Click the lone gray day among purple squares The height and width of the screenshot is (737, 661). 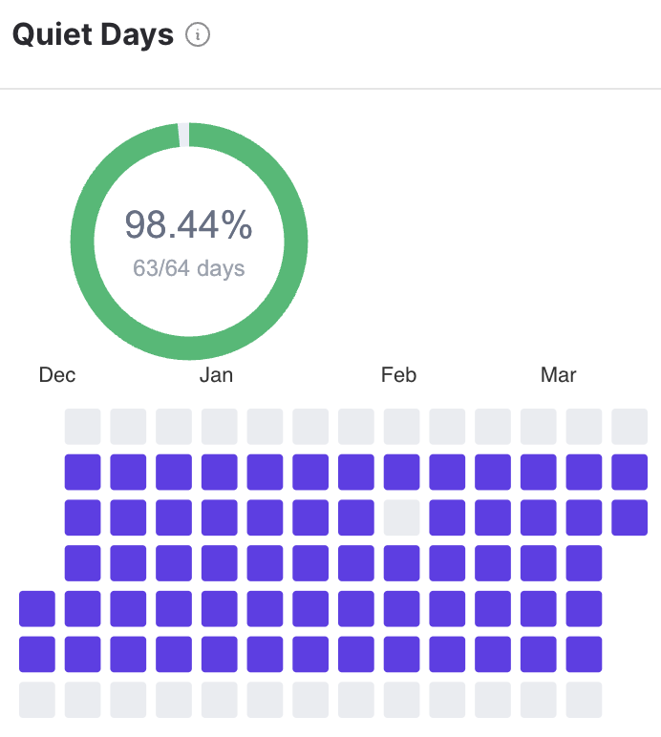pos(402,517)
